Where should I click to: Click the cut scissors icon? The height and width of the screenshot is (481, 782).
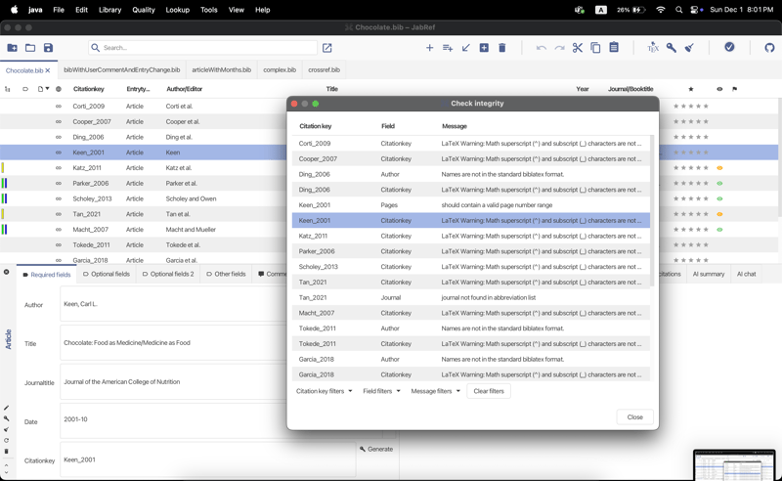pyautogui.click(x=578, y=48)
